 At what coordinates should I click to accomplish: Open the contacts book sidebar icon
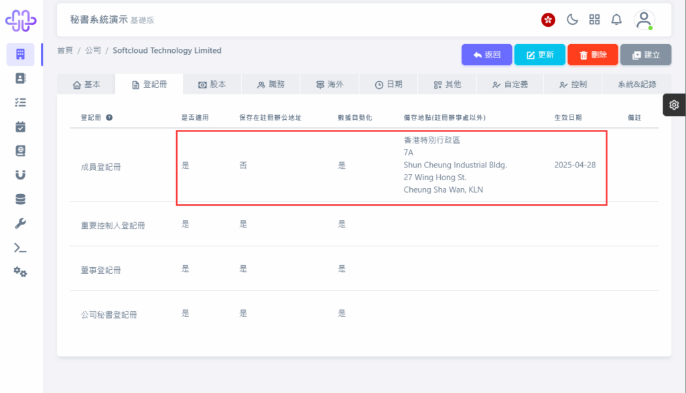tap(20, 78)
